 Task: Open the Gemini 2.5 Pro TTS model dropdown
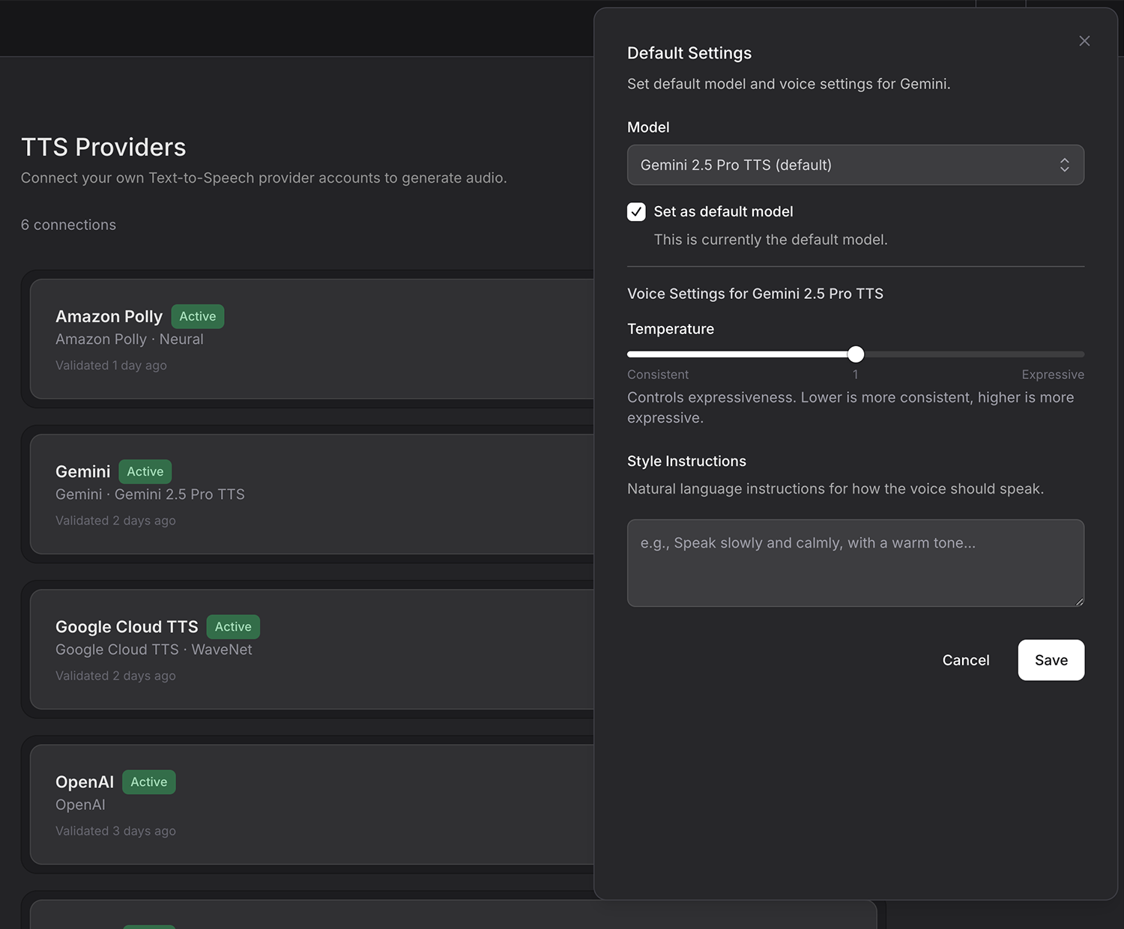(856, 165)
